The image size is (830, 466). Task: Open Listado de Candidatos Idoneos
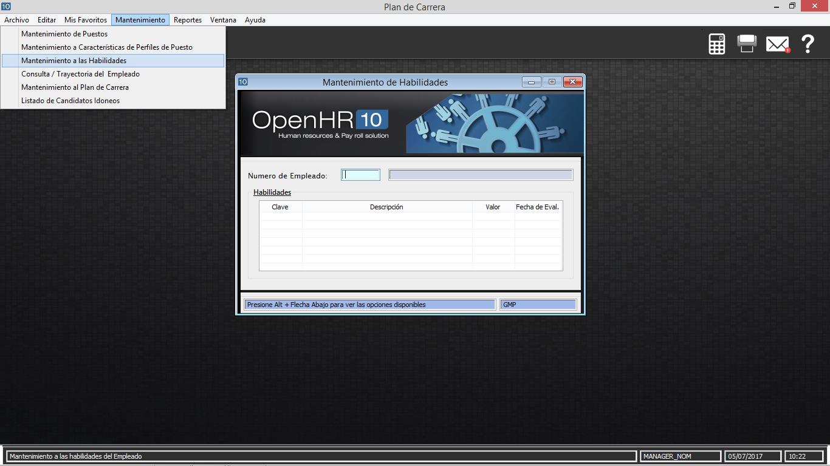pos(70,101)
